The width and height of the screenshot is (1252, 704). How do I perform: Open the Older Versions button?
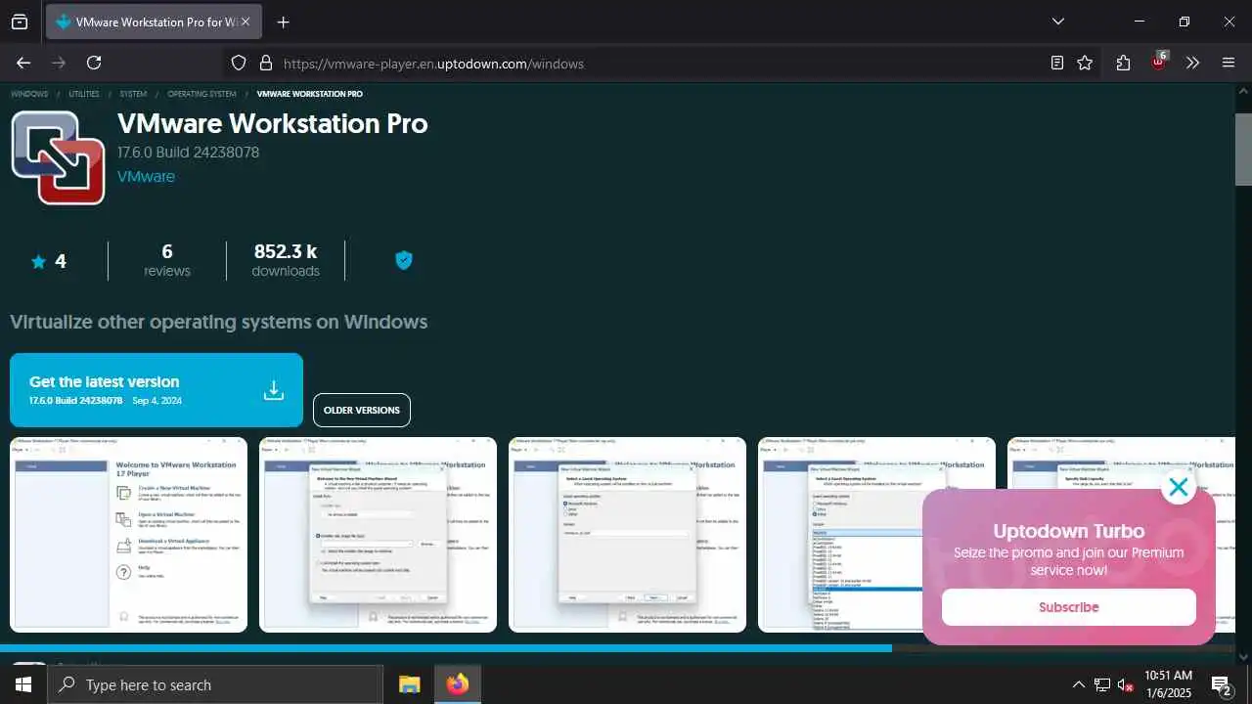point(362,410)
